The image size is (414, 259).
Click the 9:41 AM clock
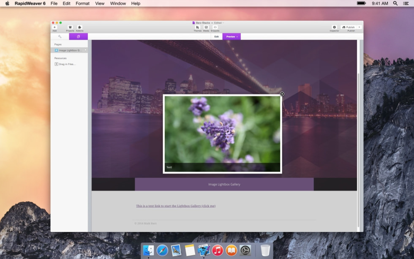380,3
